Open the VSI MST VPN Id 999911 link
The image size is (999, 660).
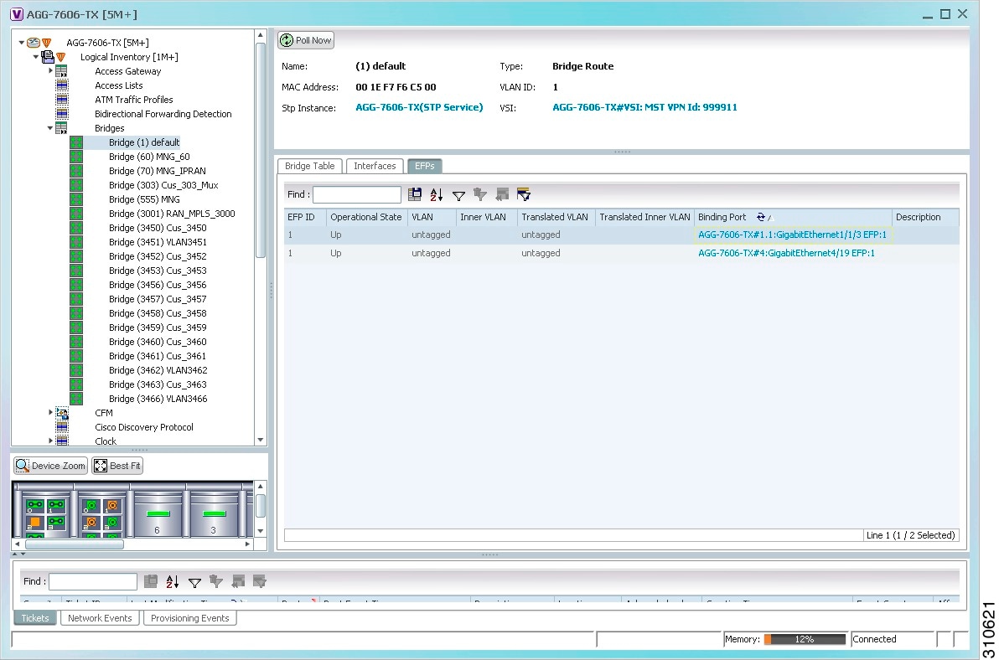pyautogui.click(x=644, y=107)
